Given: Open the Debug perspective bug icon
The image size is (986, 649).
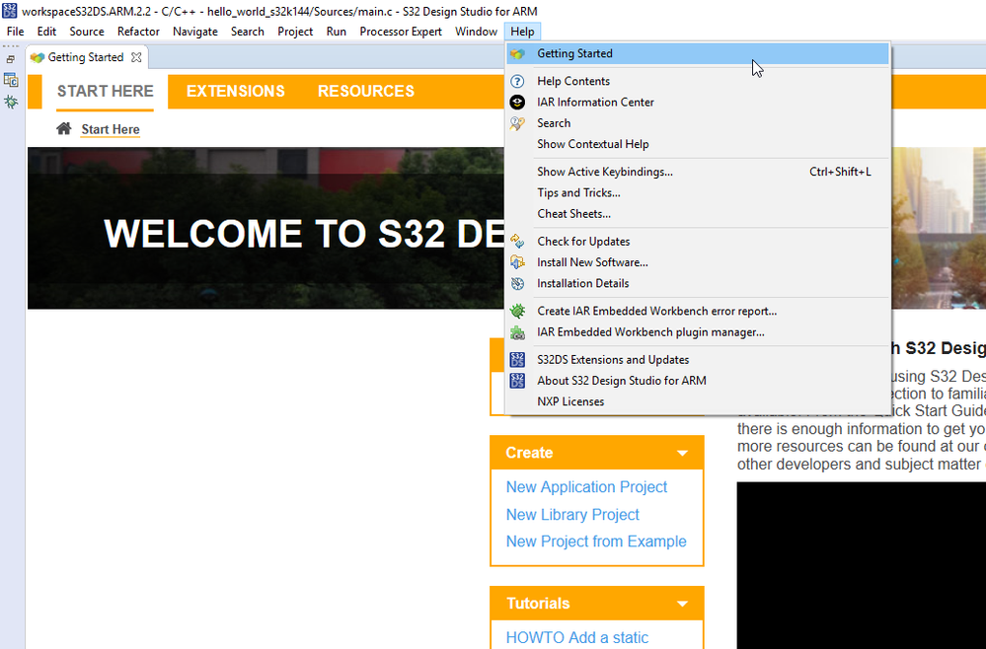Looking at the screenshot, I should 11,102.
